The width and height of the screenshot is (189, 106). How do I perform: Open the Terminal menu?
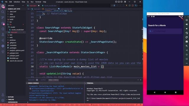(x=38, y=2)
